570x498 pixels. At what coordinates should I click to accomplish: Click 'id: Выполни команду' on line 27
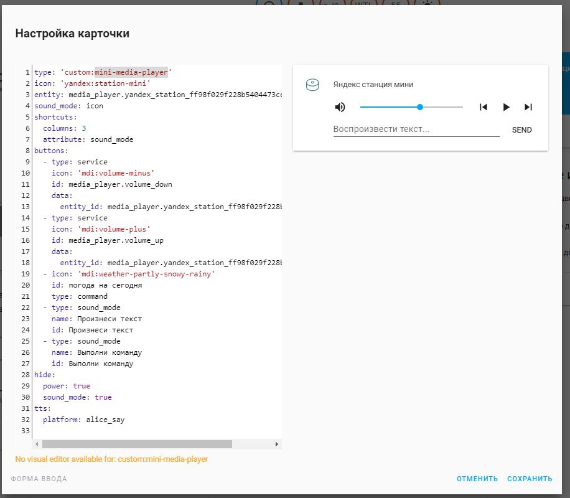(92, 364)
